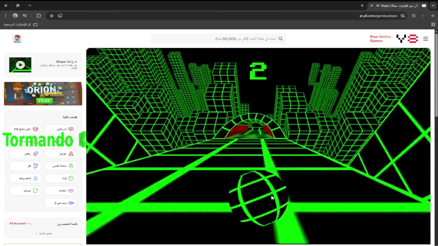
Task: Open the Y8 hamburger menu
Action: coord(425,39)
